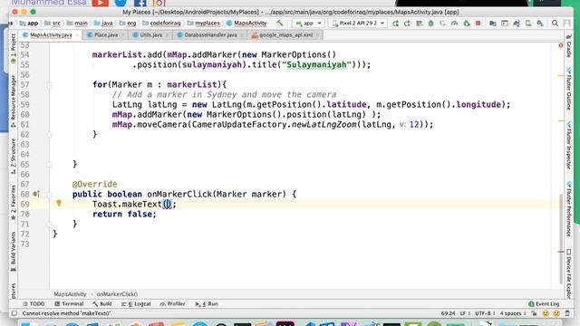Open the Gradle side panel
The image size is (580, 326).
pyautogui.click(x=569, y=46)
